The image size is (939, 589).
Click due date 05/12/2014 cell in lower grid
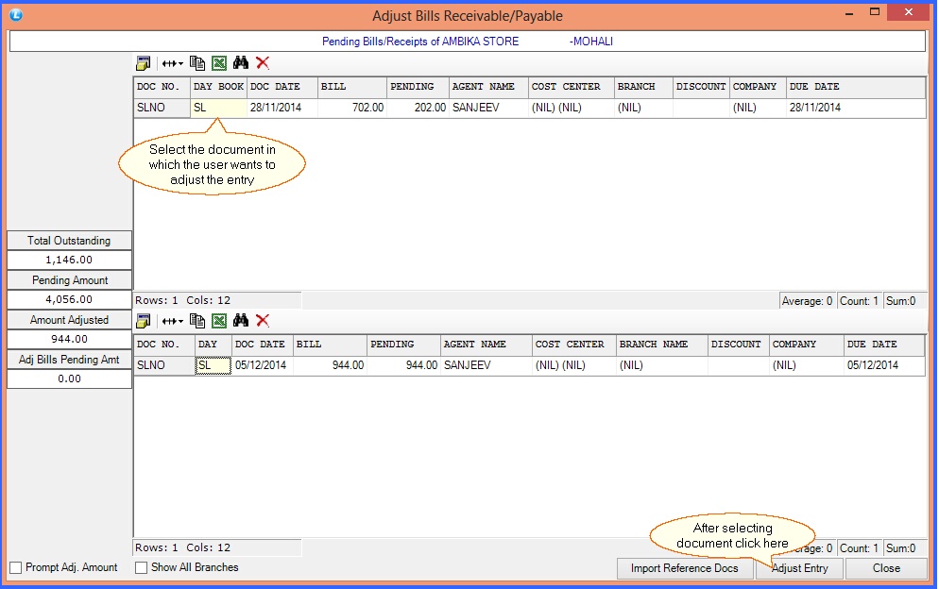[884, 365]
